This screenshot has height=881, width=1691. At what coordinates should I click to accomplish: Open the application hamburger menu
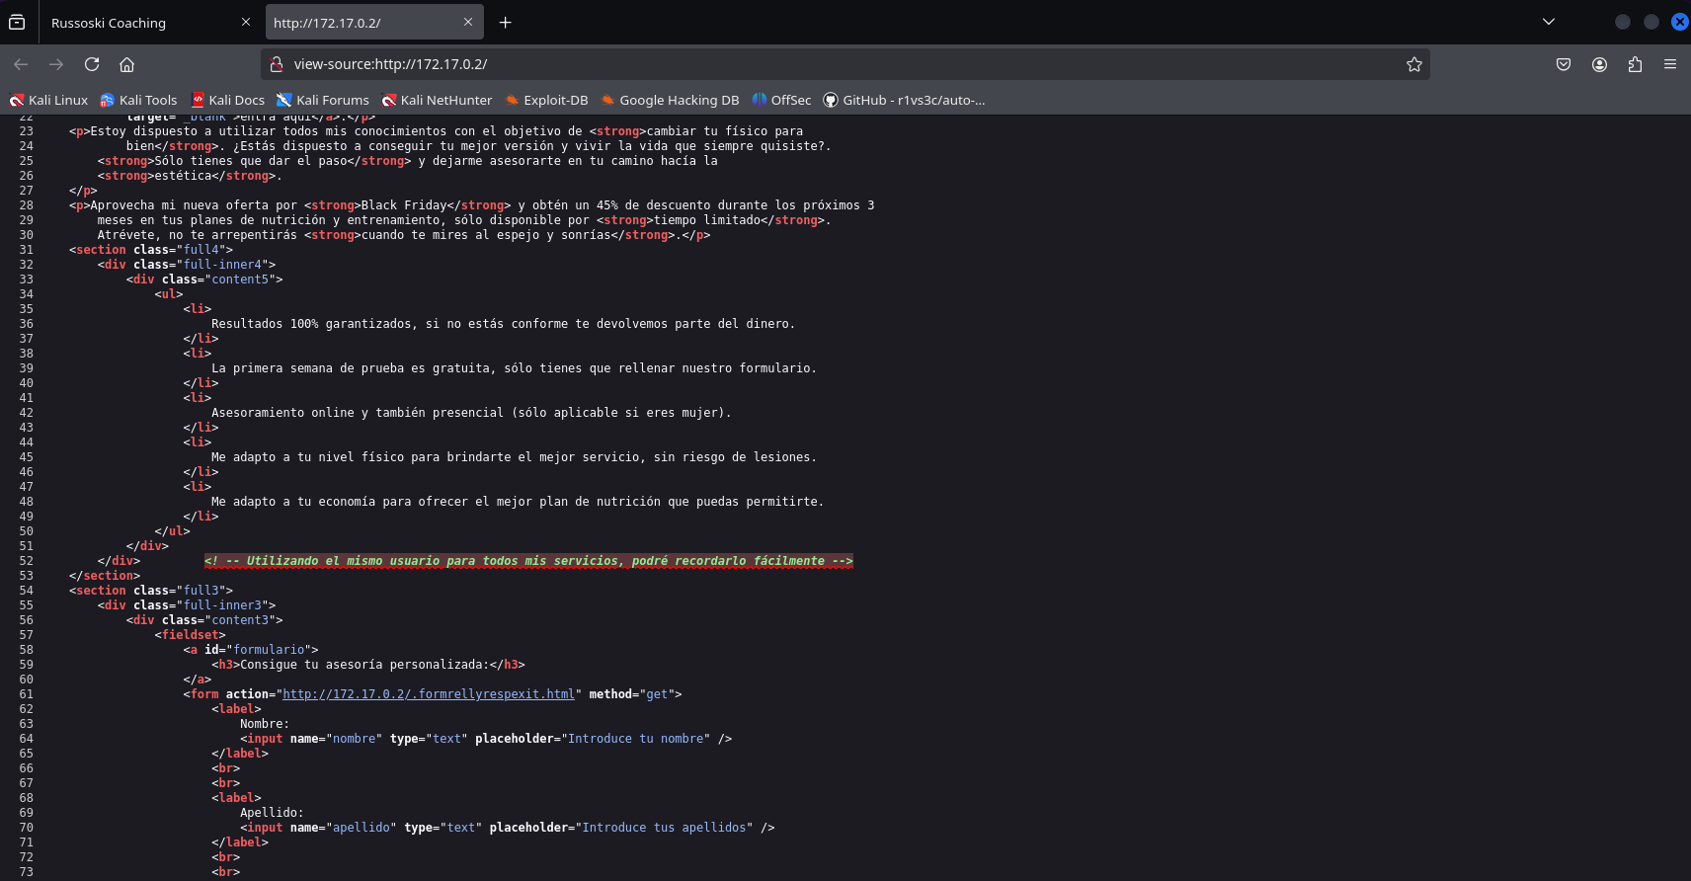(x=1670, y=64)
